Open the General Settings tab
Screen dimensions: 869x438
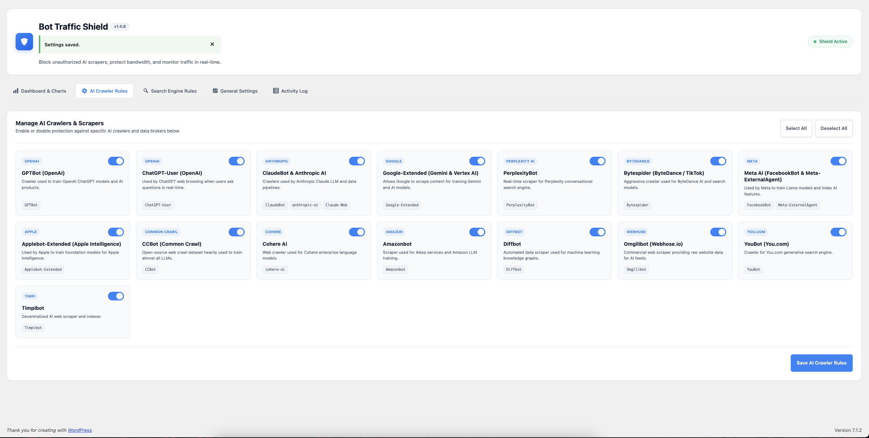pyautogui.click(x=235, y=91)
